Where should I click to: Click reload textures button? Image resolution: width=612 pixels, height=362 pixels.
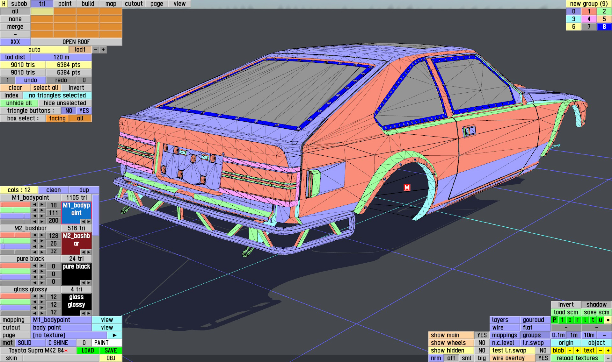577,358
